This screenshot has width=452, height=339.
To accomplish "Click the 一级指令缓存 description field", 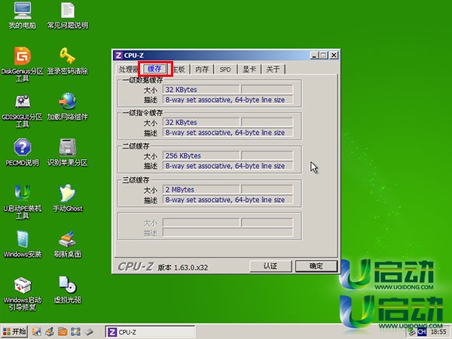I will click(x=228, y=133).
